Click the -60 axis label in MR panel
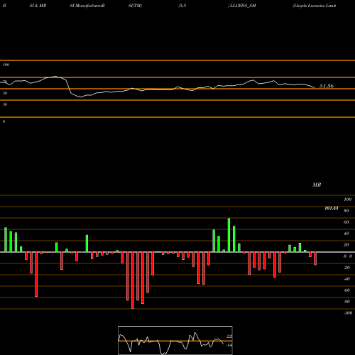Viewport: 355px width, 355px height. 346,290
